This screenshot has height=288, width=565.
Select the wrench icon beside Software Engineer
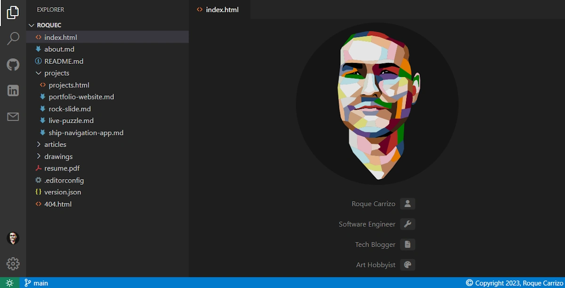coord(407,224)
